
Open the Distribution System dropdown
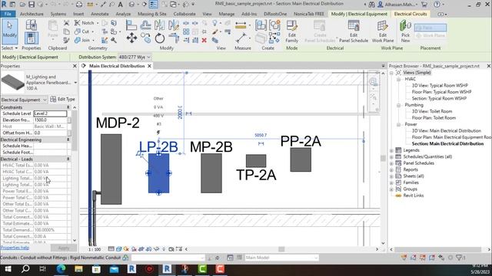[135, 58]
